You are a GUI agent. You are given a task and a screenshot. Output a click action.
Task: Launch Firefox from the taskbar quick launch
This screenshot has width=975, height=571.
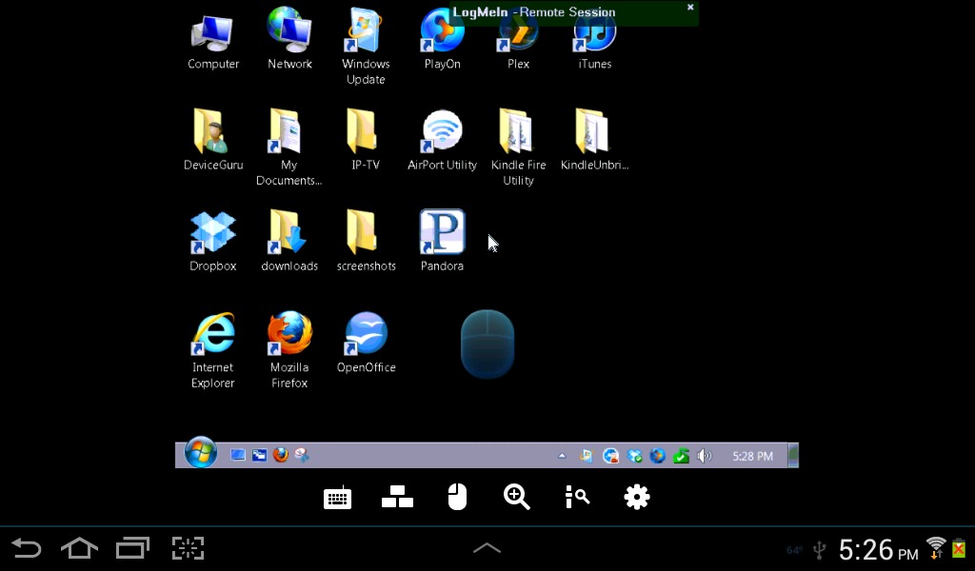pos(281,456)
